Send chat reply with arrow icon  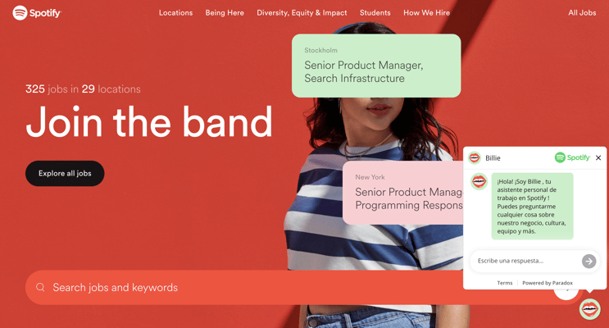pyautogui.click(x=589, y=261)
